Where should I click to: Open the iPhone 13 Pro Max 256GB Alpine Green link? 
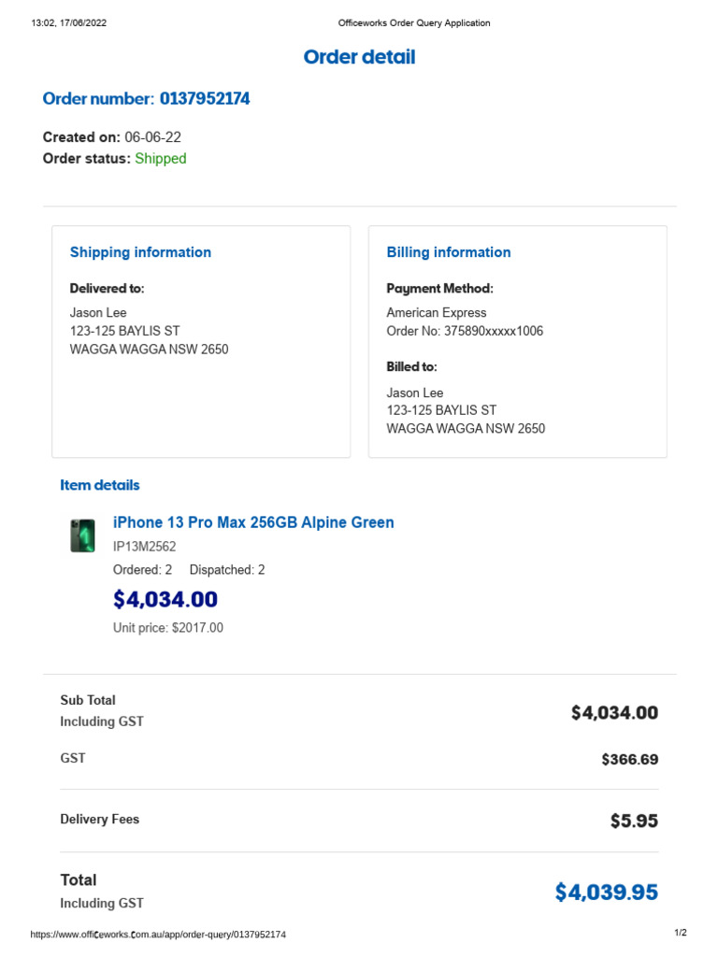(253, 522)
